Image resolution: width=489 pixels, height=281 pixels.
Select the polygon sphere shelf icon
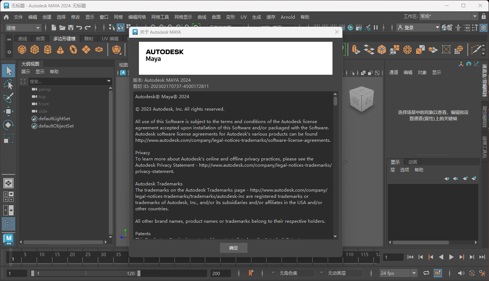coord(22,49)
